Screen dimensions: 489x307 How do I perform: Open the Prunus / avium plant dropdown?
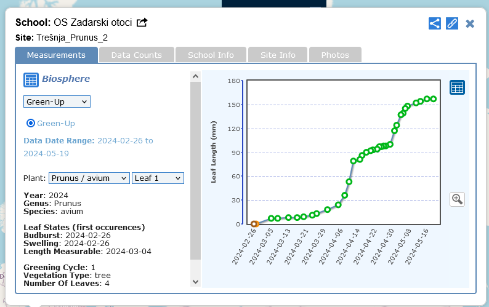[x=89, y=178]
